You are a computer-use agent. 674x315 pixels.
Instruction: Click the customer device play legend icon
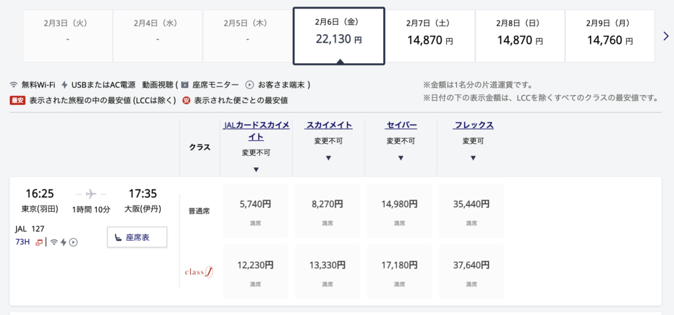pos(249,85)
